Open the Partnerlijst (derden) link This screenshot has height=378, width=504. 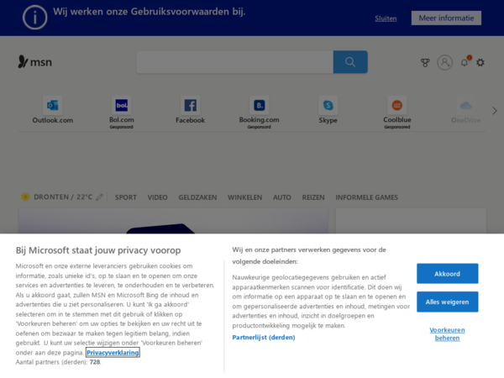point(264,337)
